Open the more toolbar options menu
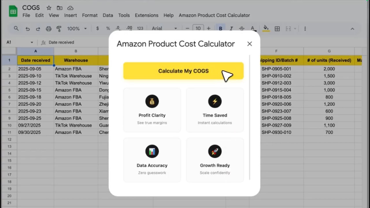The width and height of the screenshot is (370, 208). pyautogui.click(x=305, y=29)
